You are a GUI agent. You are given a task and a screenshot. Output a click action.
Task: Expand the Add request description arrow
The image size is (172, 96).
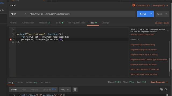(x=10, y=5)
